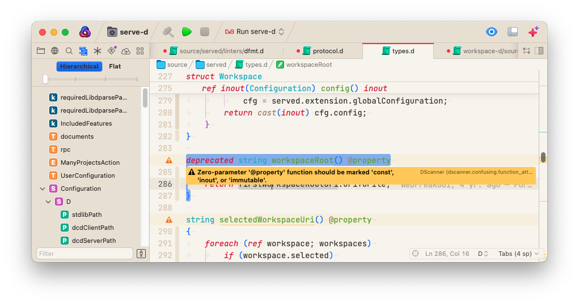This screenshot has height=304, width=579.
Task: Click the tab bar swap arrows icon
Action: (527, 51)
